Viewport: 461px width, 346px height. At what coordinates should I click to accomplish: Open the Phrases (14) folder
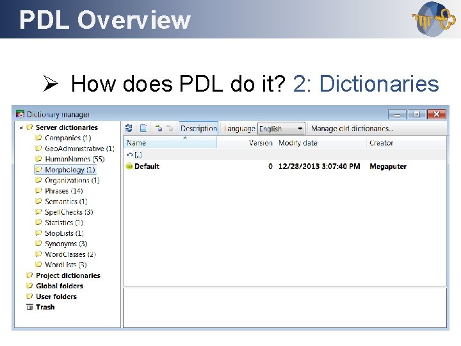64,191
